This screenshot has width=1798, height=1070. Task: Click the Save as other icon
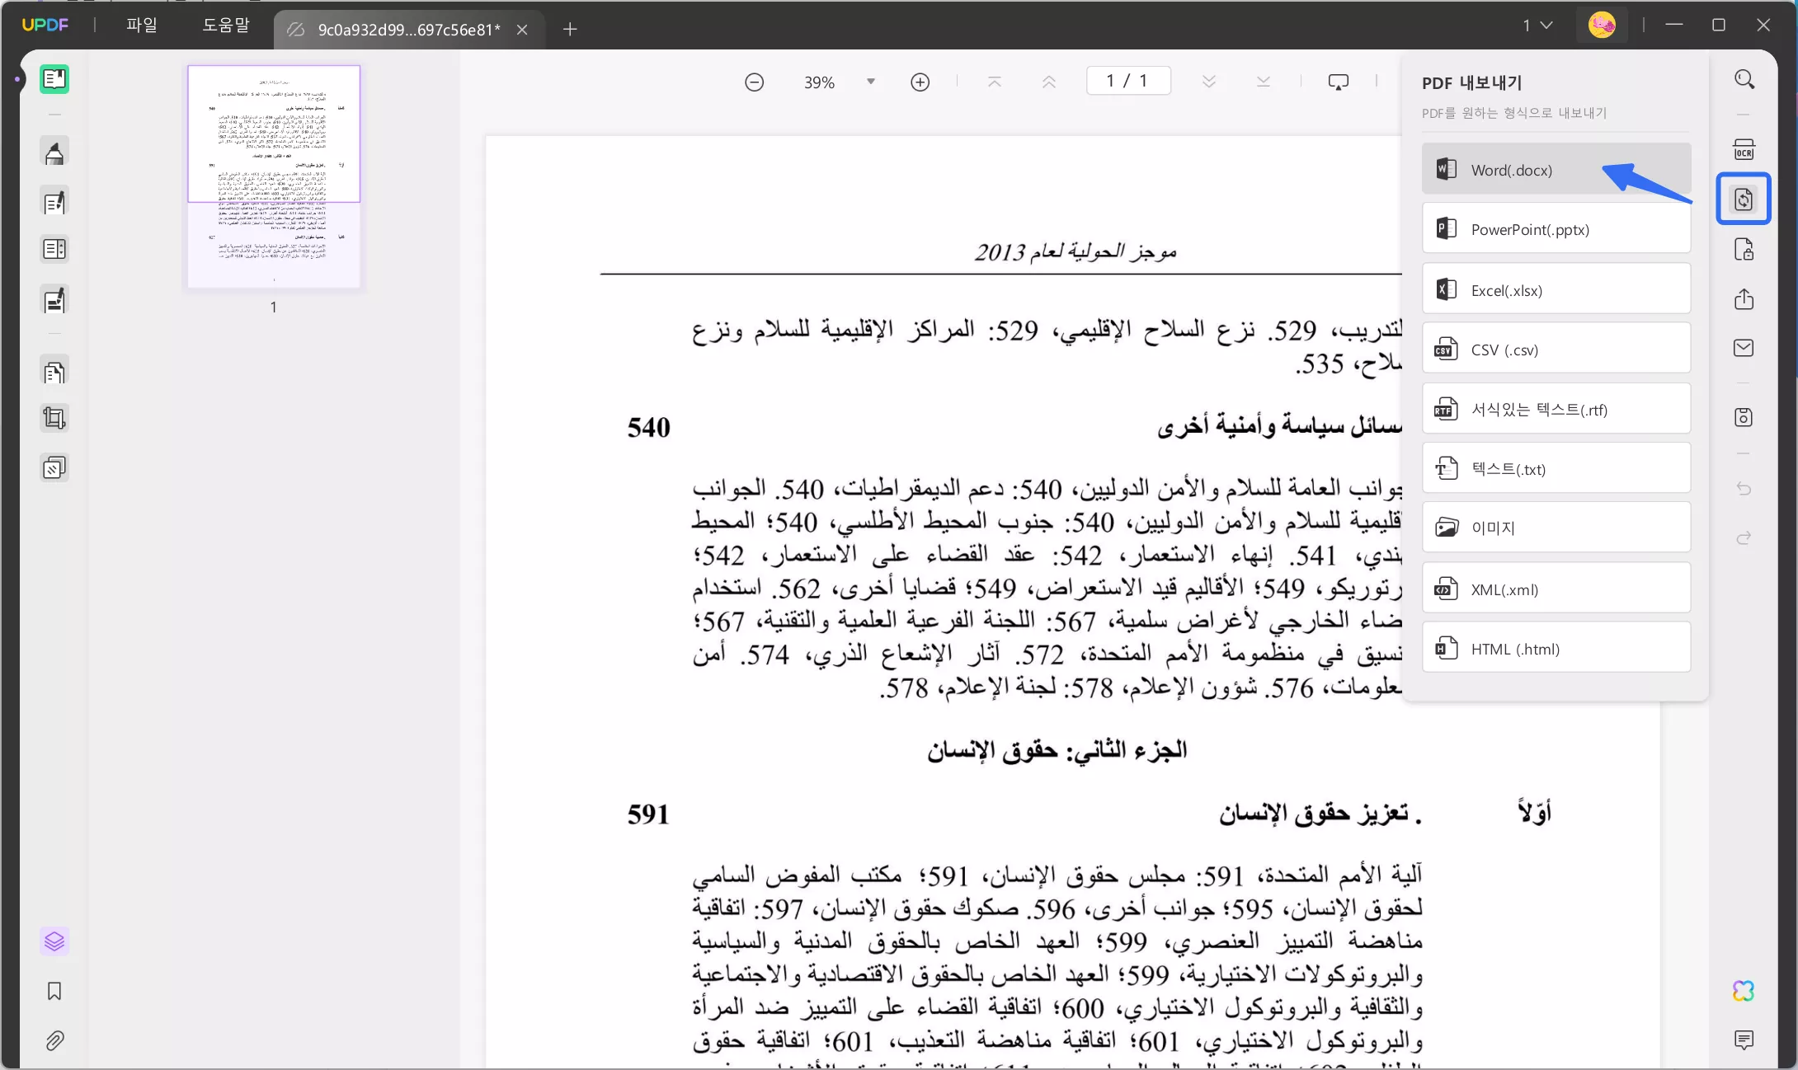(1744, 417)
